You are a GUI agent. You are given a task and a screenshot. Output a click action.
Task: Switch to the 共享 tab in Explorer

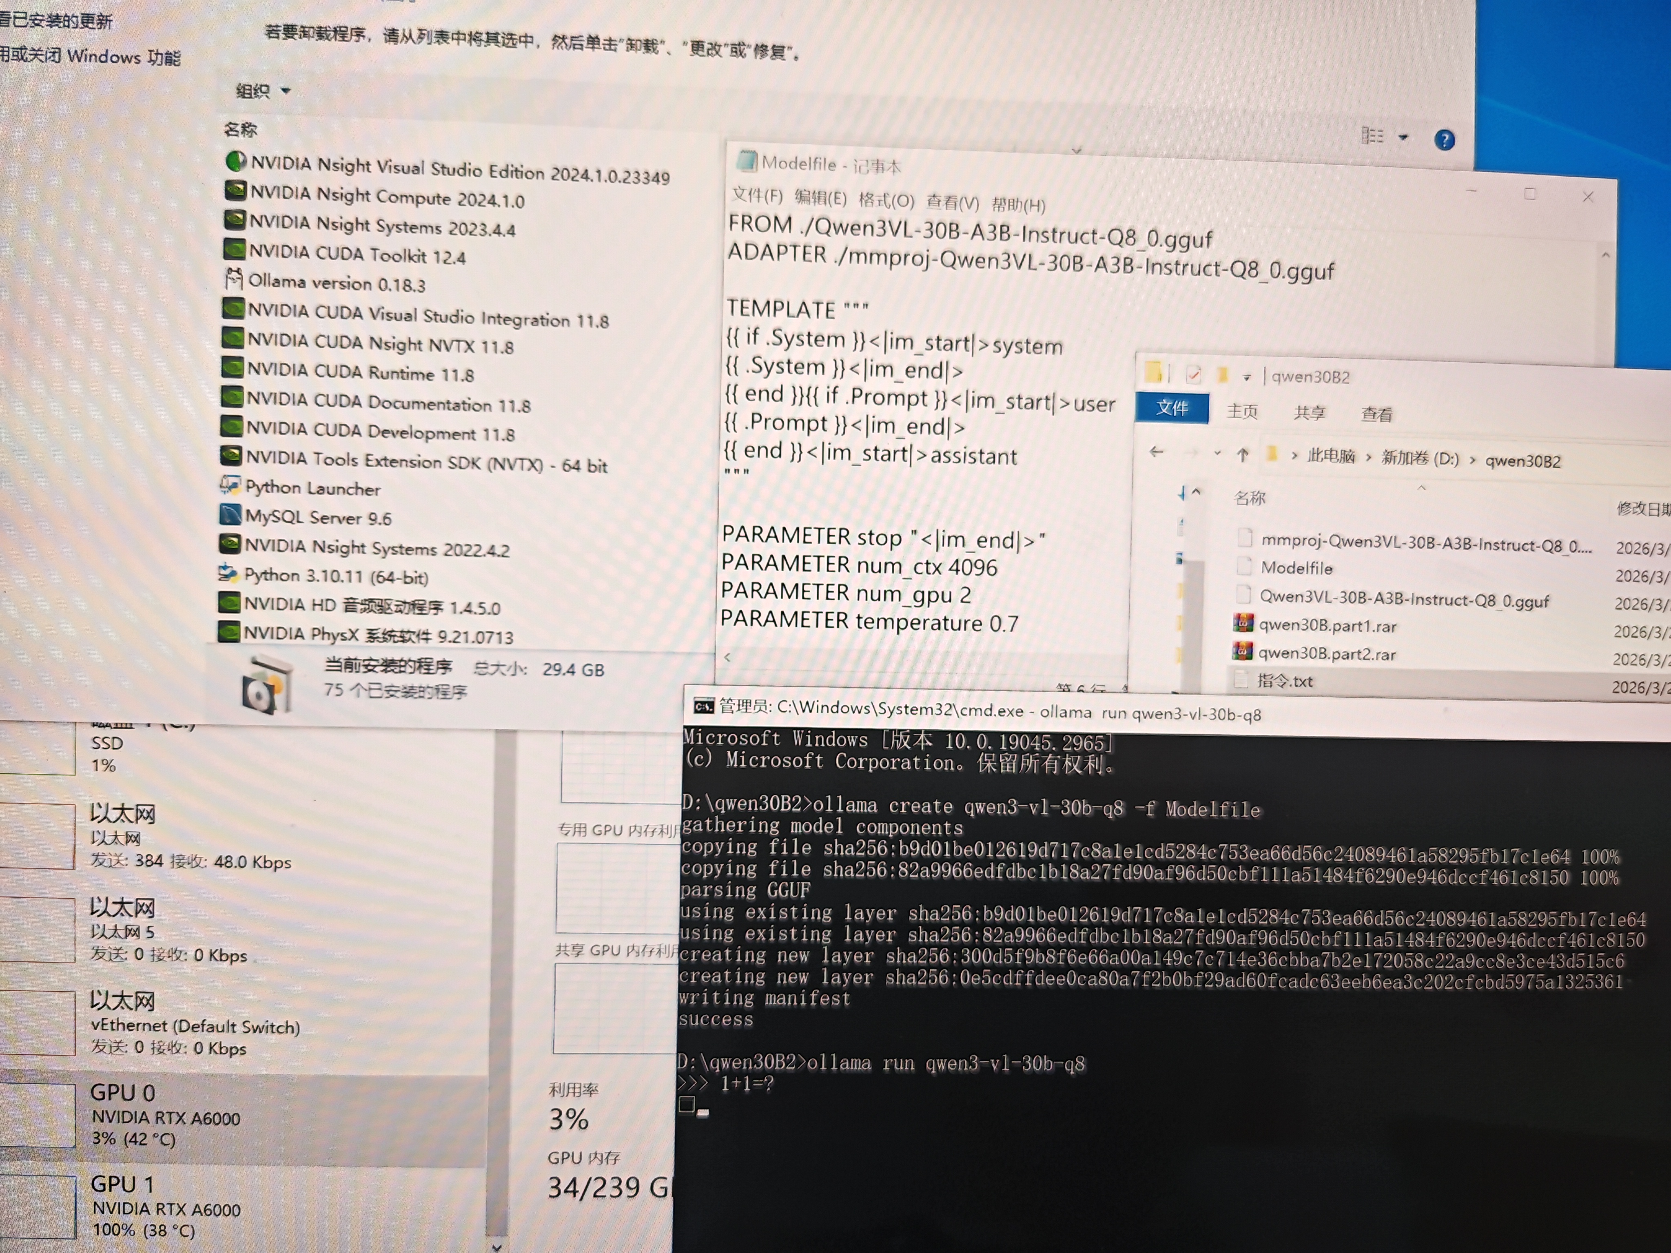(x=1309, y=412)
